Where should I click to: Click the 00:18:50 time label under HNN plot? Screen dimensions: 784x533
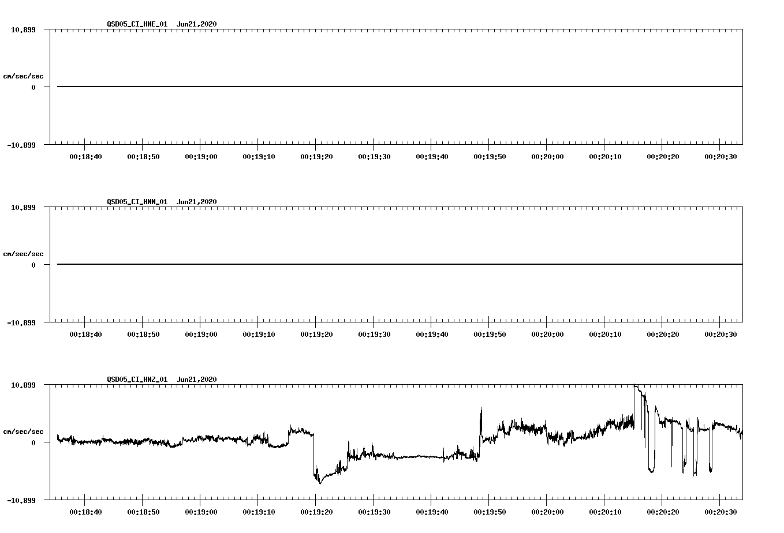(x=143, y=335)
